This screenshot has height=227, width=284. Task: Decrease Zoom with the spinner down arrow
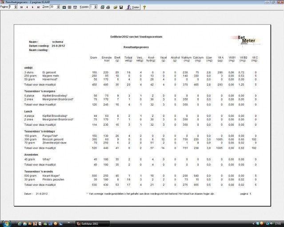pyautogui.click(x=58, y=8)
